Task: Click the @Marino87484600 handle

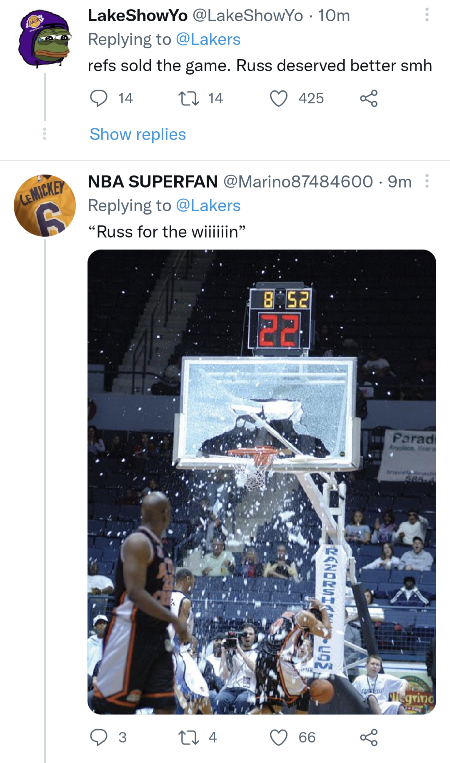Action: 298,182
